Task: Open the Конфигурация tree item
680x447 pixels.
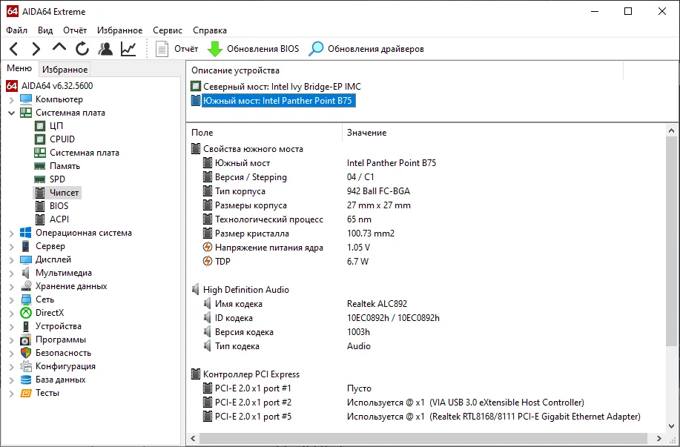Action: point(65,366)
